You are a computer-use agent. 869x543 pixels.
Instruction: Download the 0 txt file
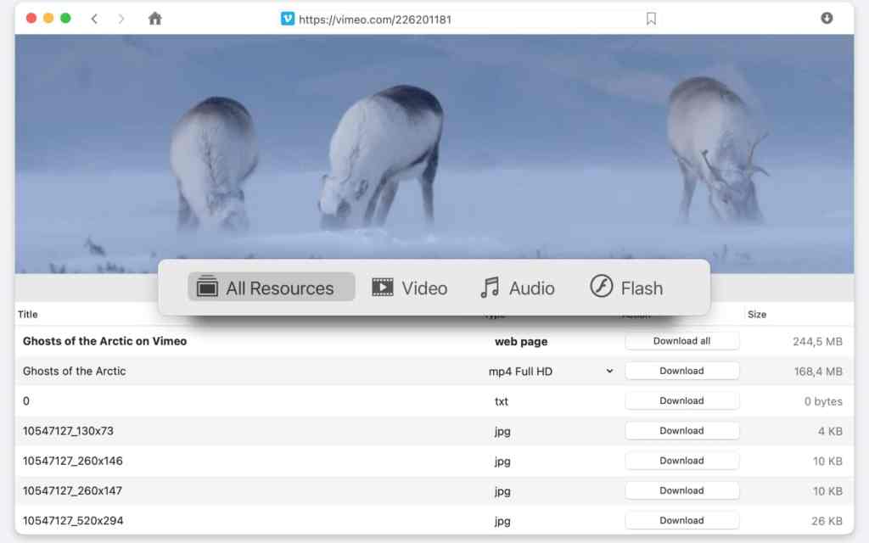tap(681, 400)
